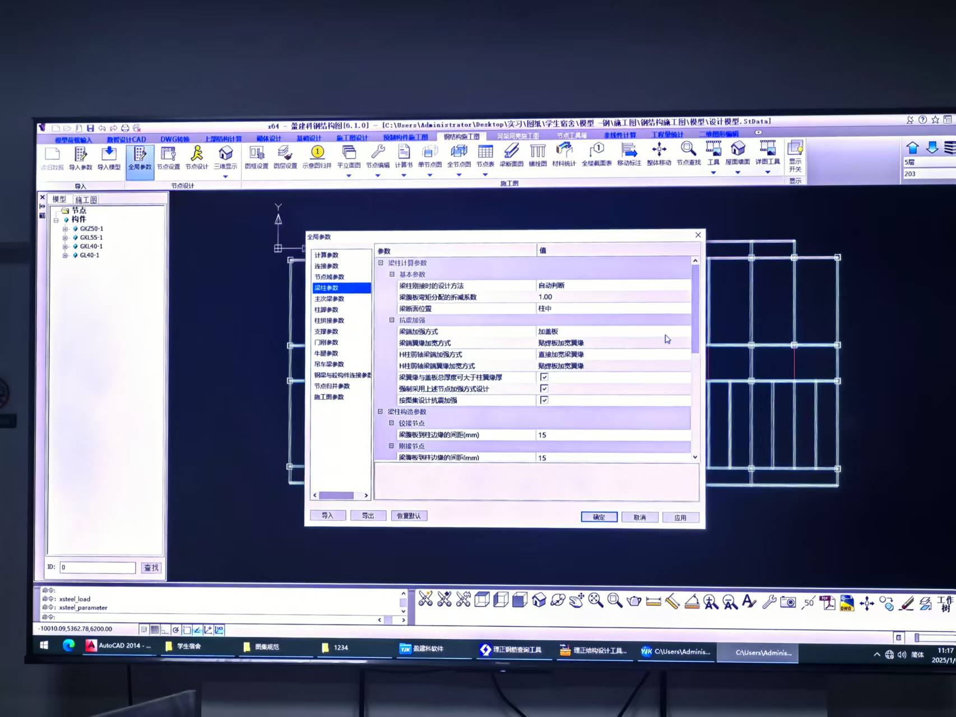This screenshot has height=717, width=956.
Task: Uncheck 强制采用上述节点加强方式设计
Action: click(544, 388)
